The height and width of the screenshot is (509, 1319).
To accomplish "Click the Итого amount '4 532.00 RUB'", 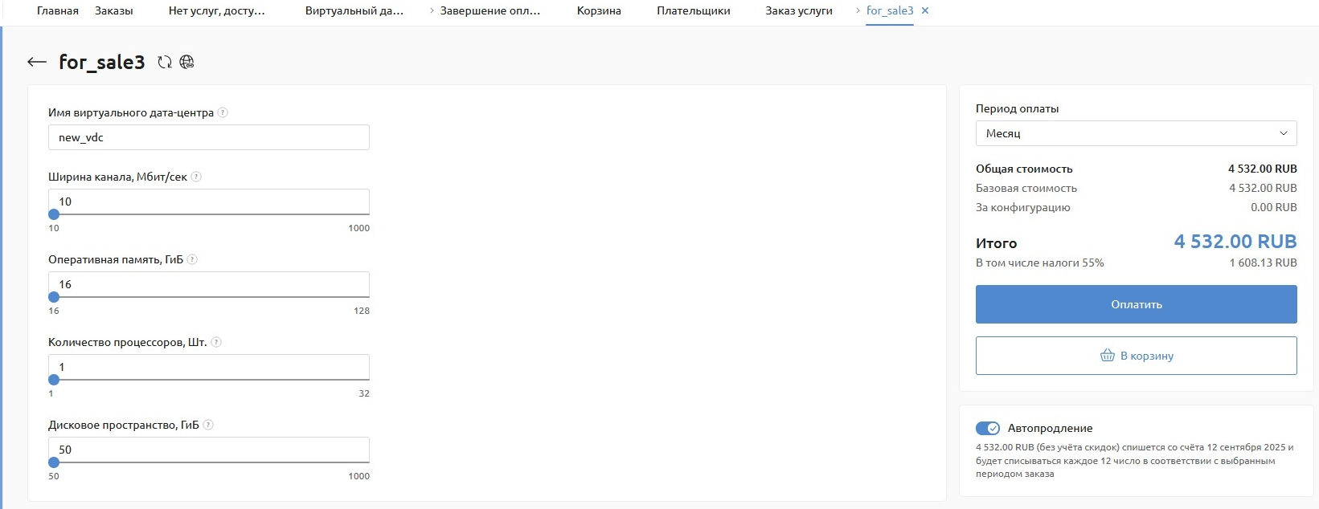I will pyautogui.click(x=1235, y=242).
